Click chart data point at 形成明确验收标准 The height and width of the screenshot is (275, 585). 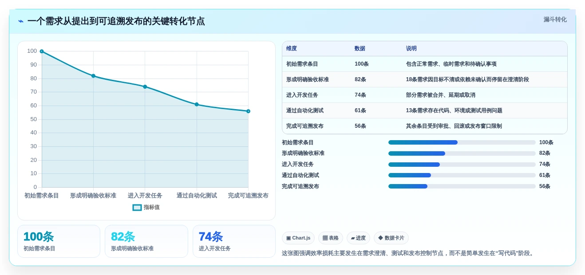pos(93,76)
